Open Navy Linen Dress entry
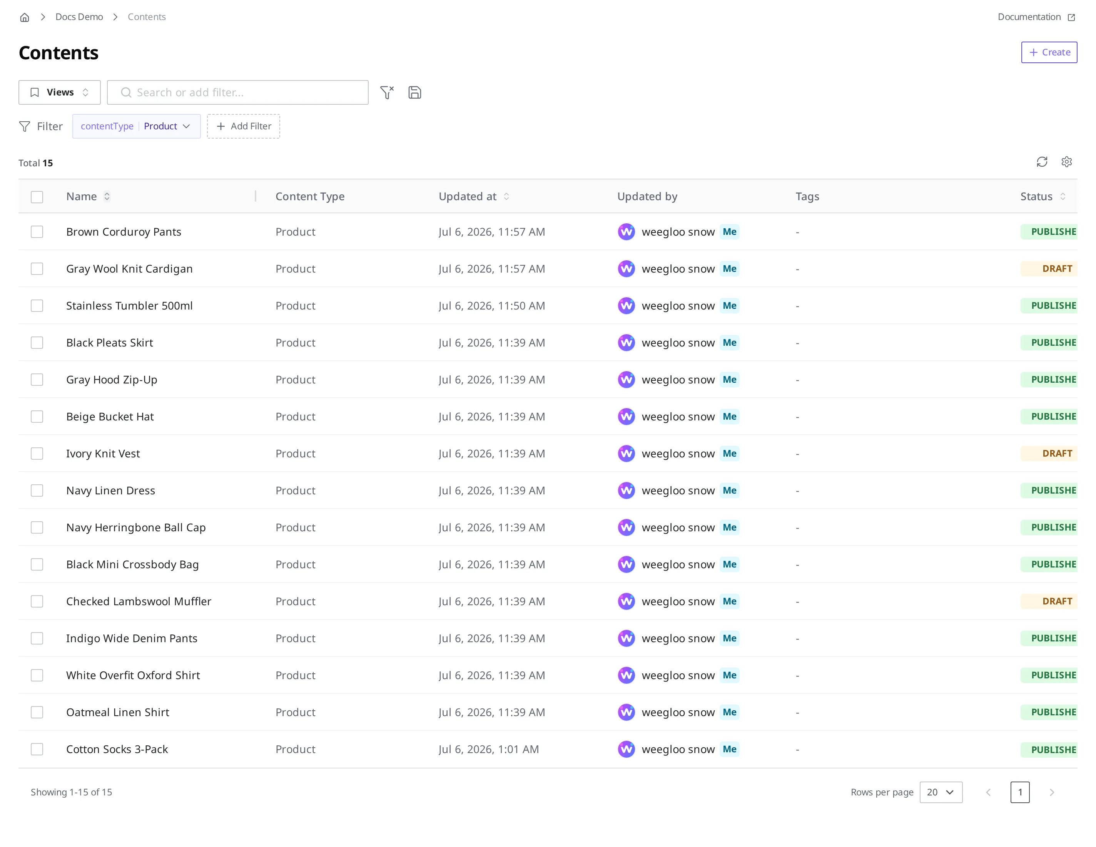 (111, 490)
